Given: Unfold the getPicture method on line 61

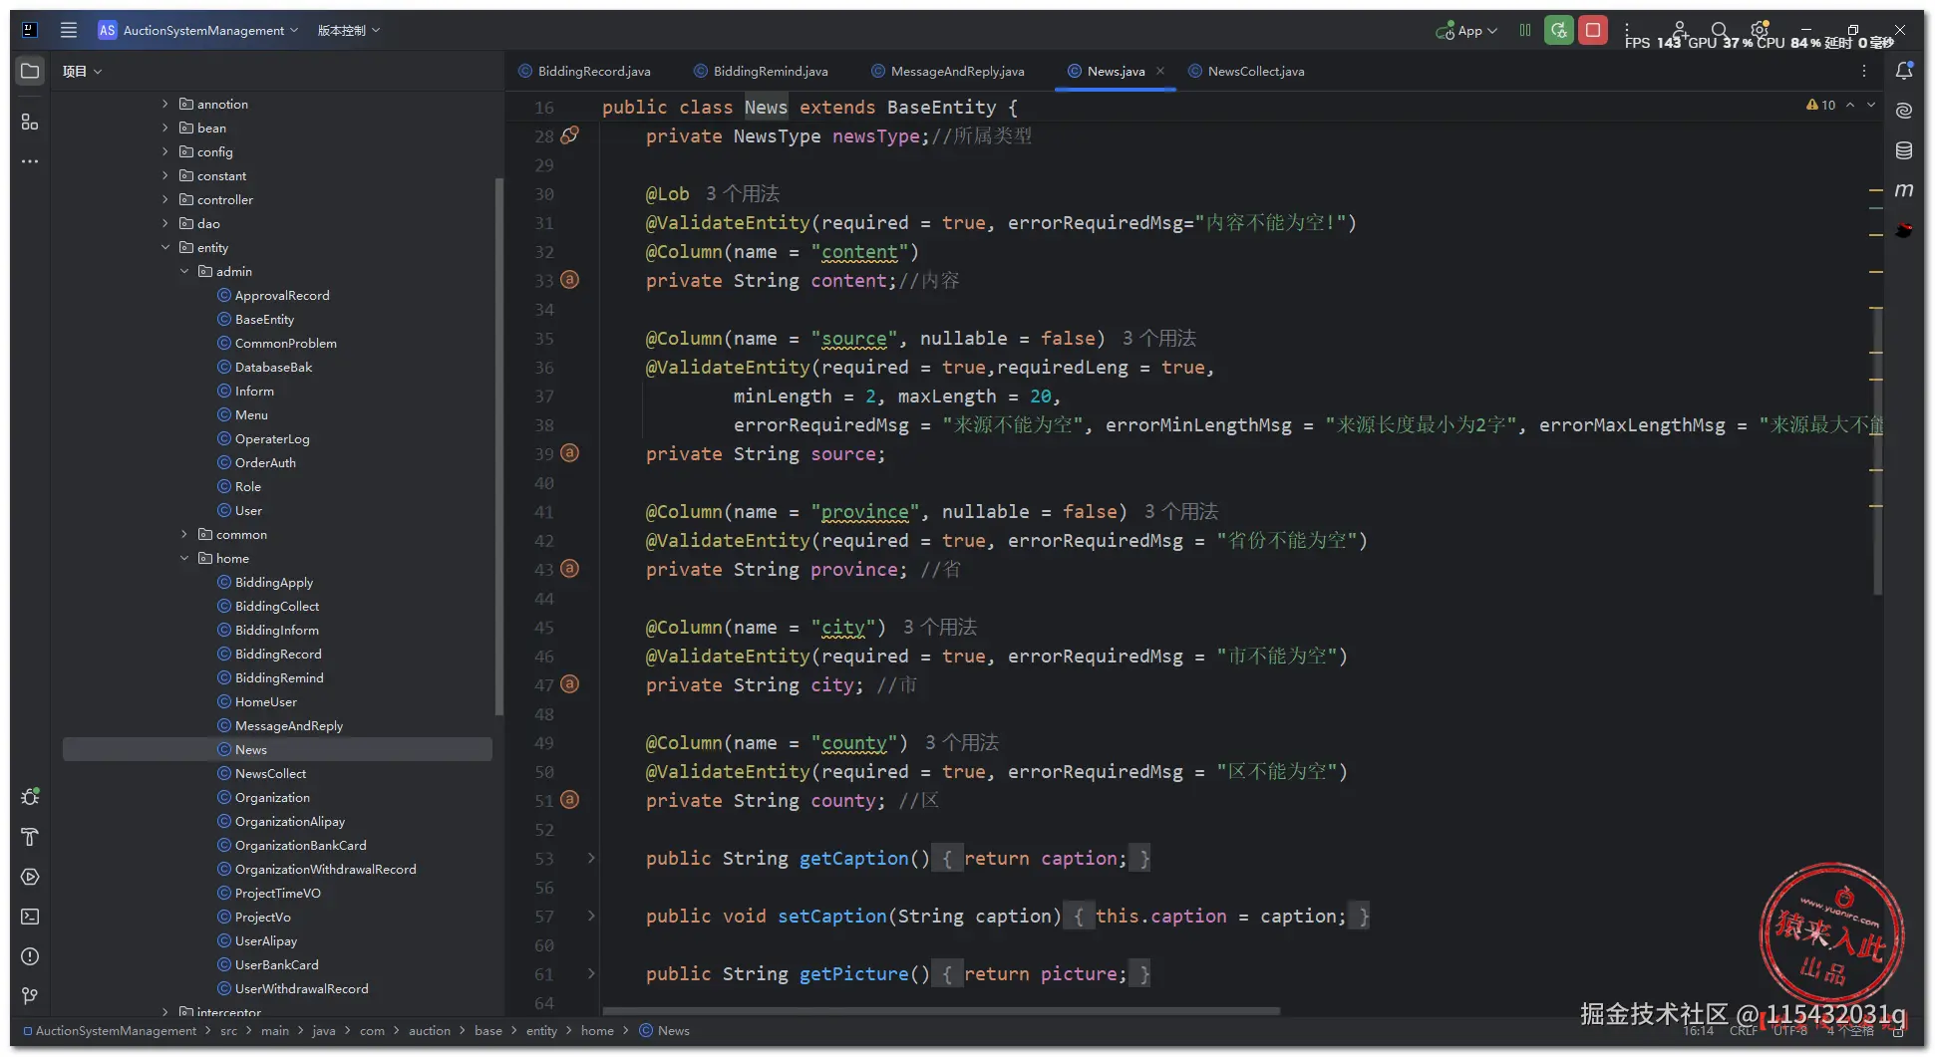Looking at the screenshot, I should tap(591, 973).
